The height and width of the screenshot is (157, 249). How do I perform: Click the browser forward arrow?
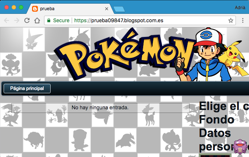tap(17, 20)
